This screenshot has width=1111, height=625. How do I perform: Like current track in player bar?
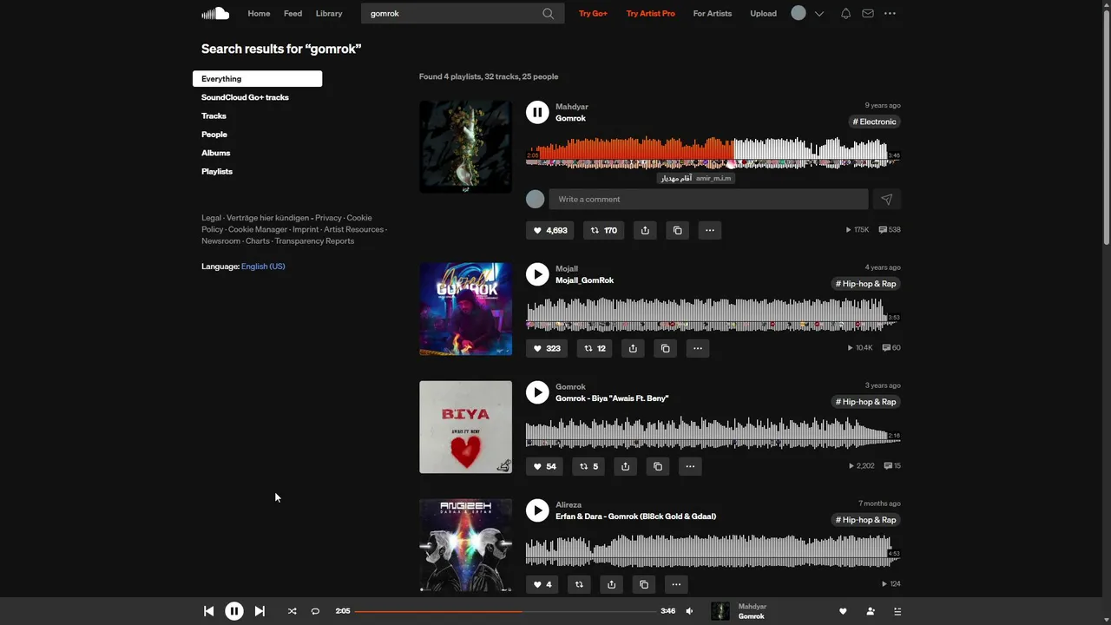(843, 611)
